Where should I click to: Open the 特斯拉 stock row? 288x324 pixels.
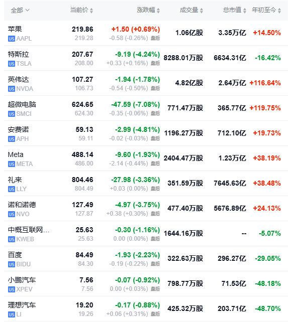(146, 58)
